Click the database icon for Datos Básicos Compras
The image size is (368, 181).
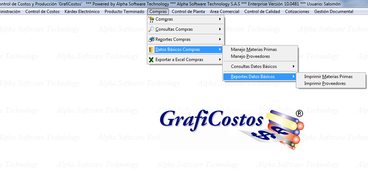152,49
